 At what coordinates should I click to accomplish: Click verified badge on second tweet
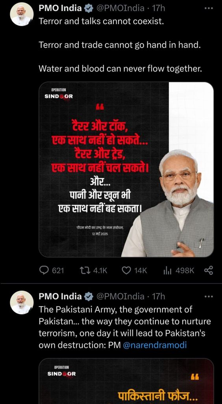point(89,297)
